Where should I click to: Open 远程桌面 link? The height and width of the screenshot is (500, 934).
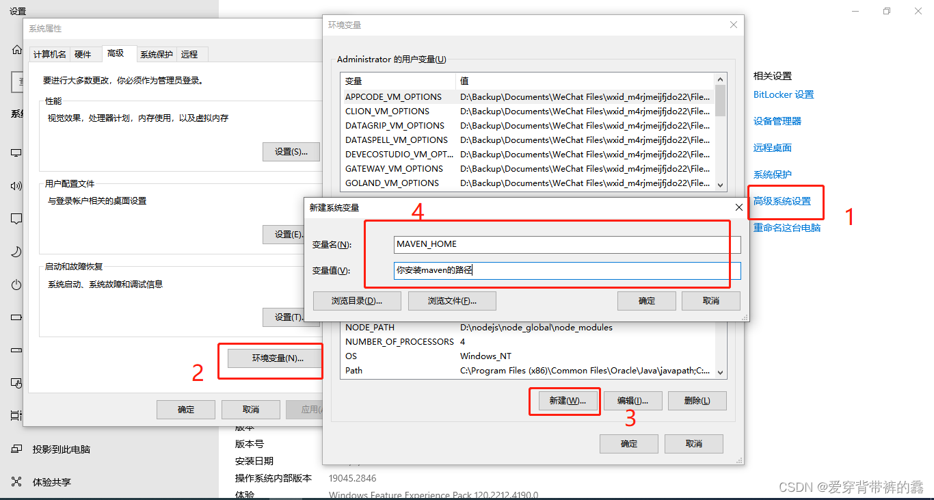773,148
